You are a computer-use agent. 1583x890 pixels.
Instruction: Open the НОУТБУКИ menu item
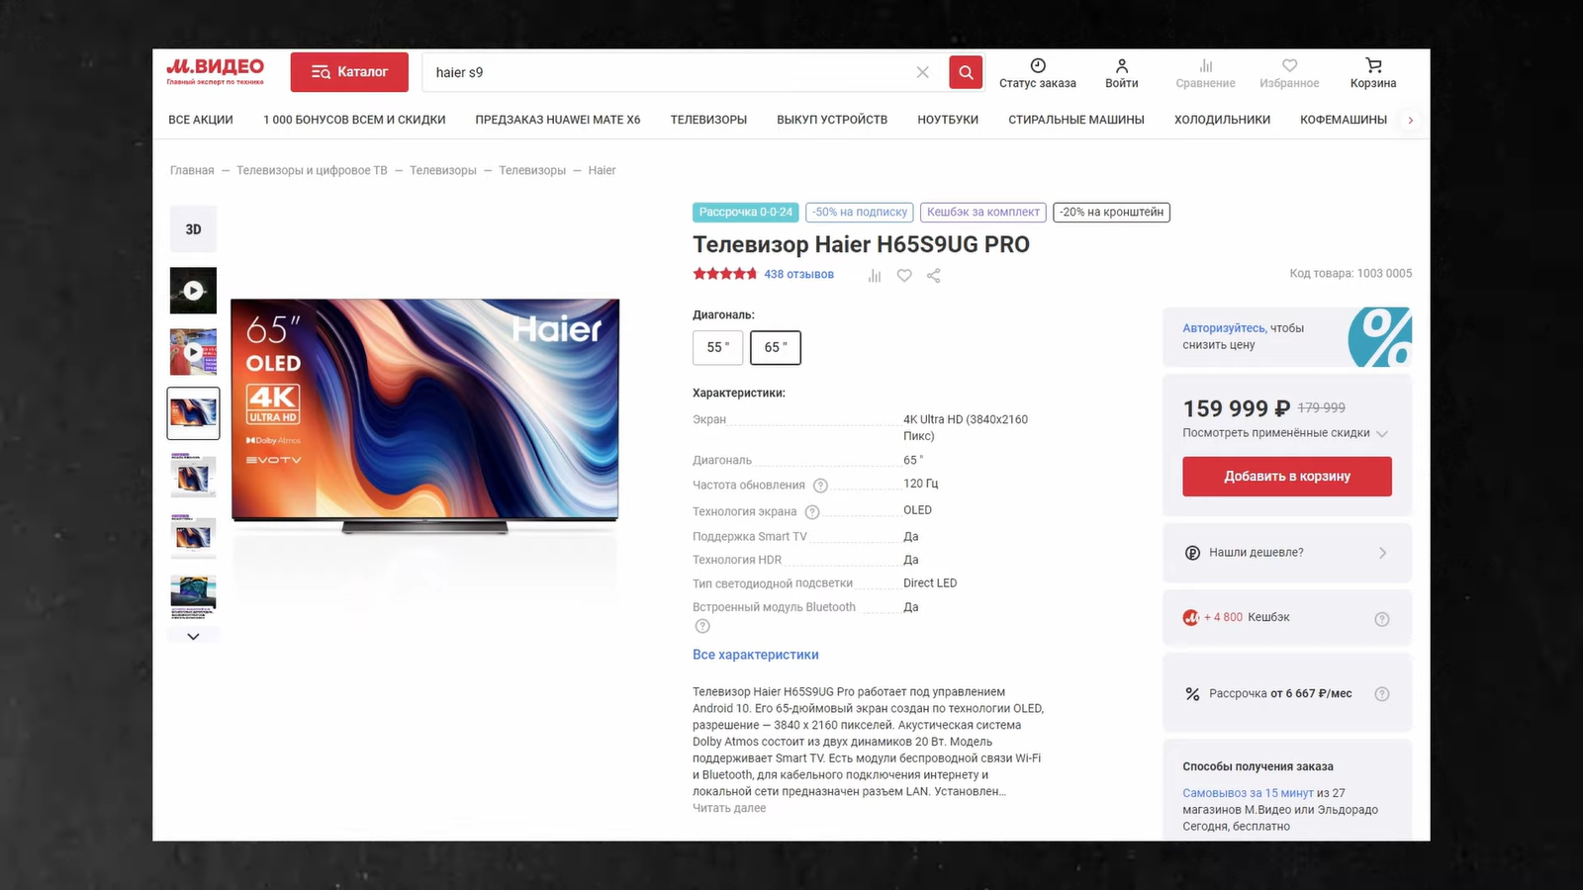click(947, 120)
